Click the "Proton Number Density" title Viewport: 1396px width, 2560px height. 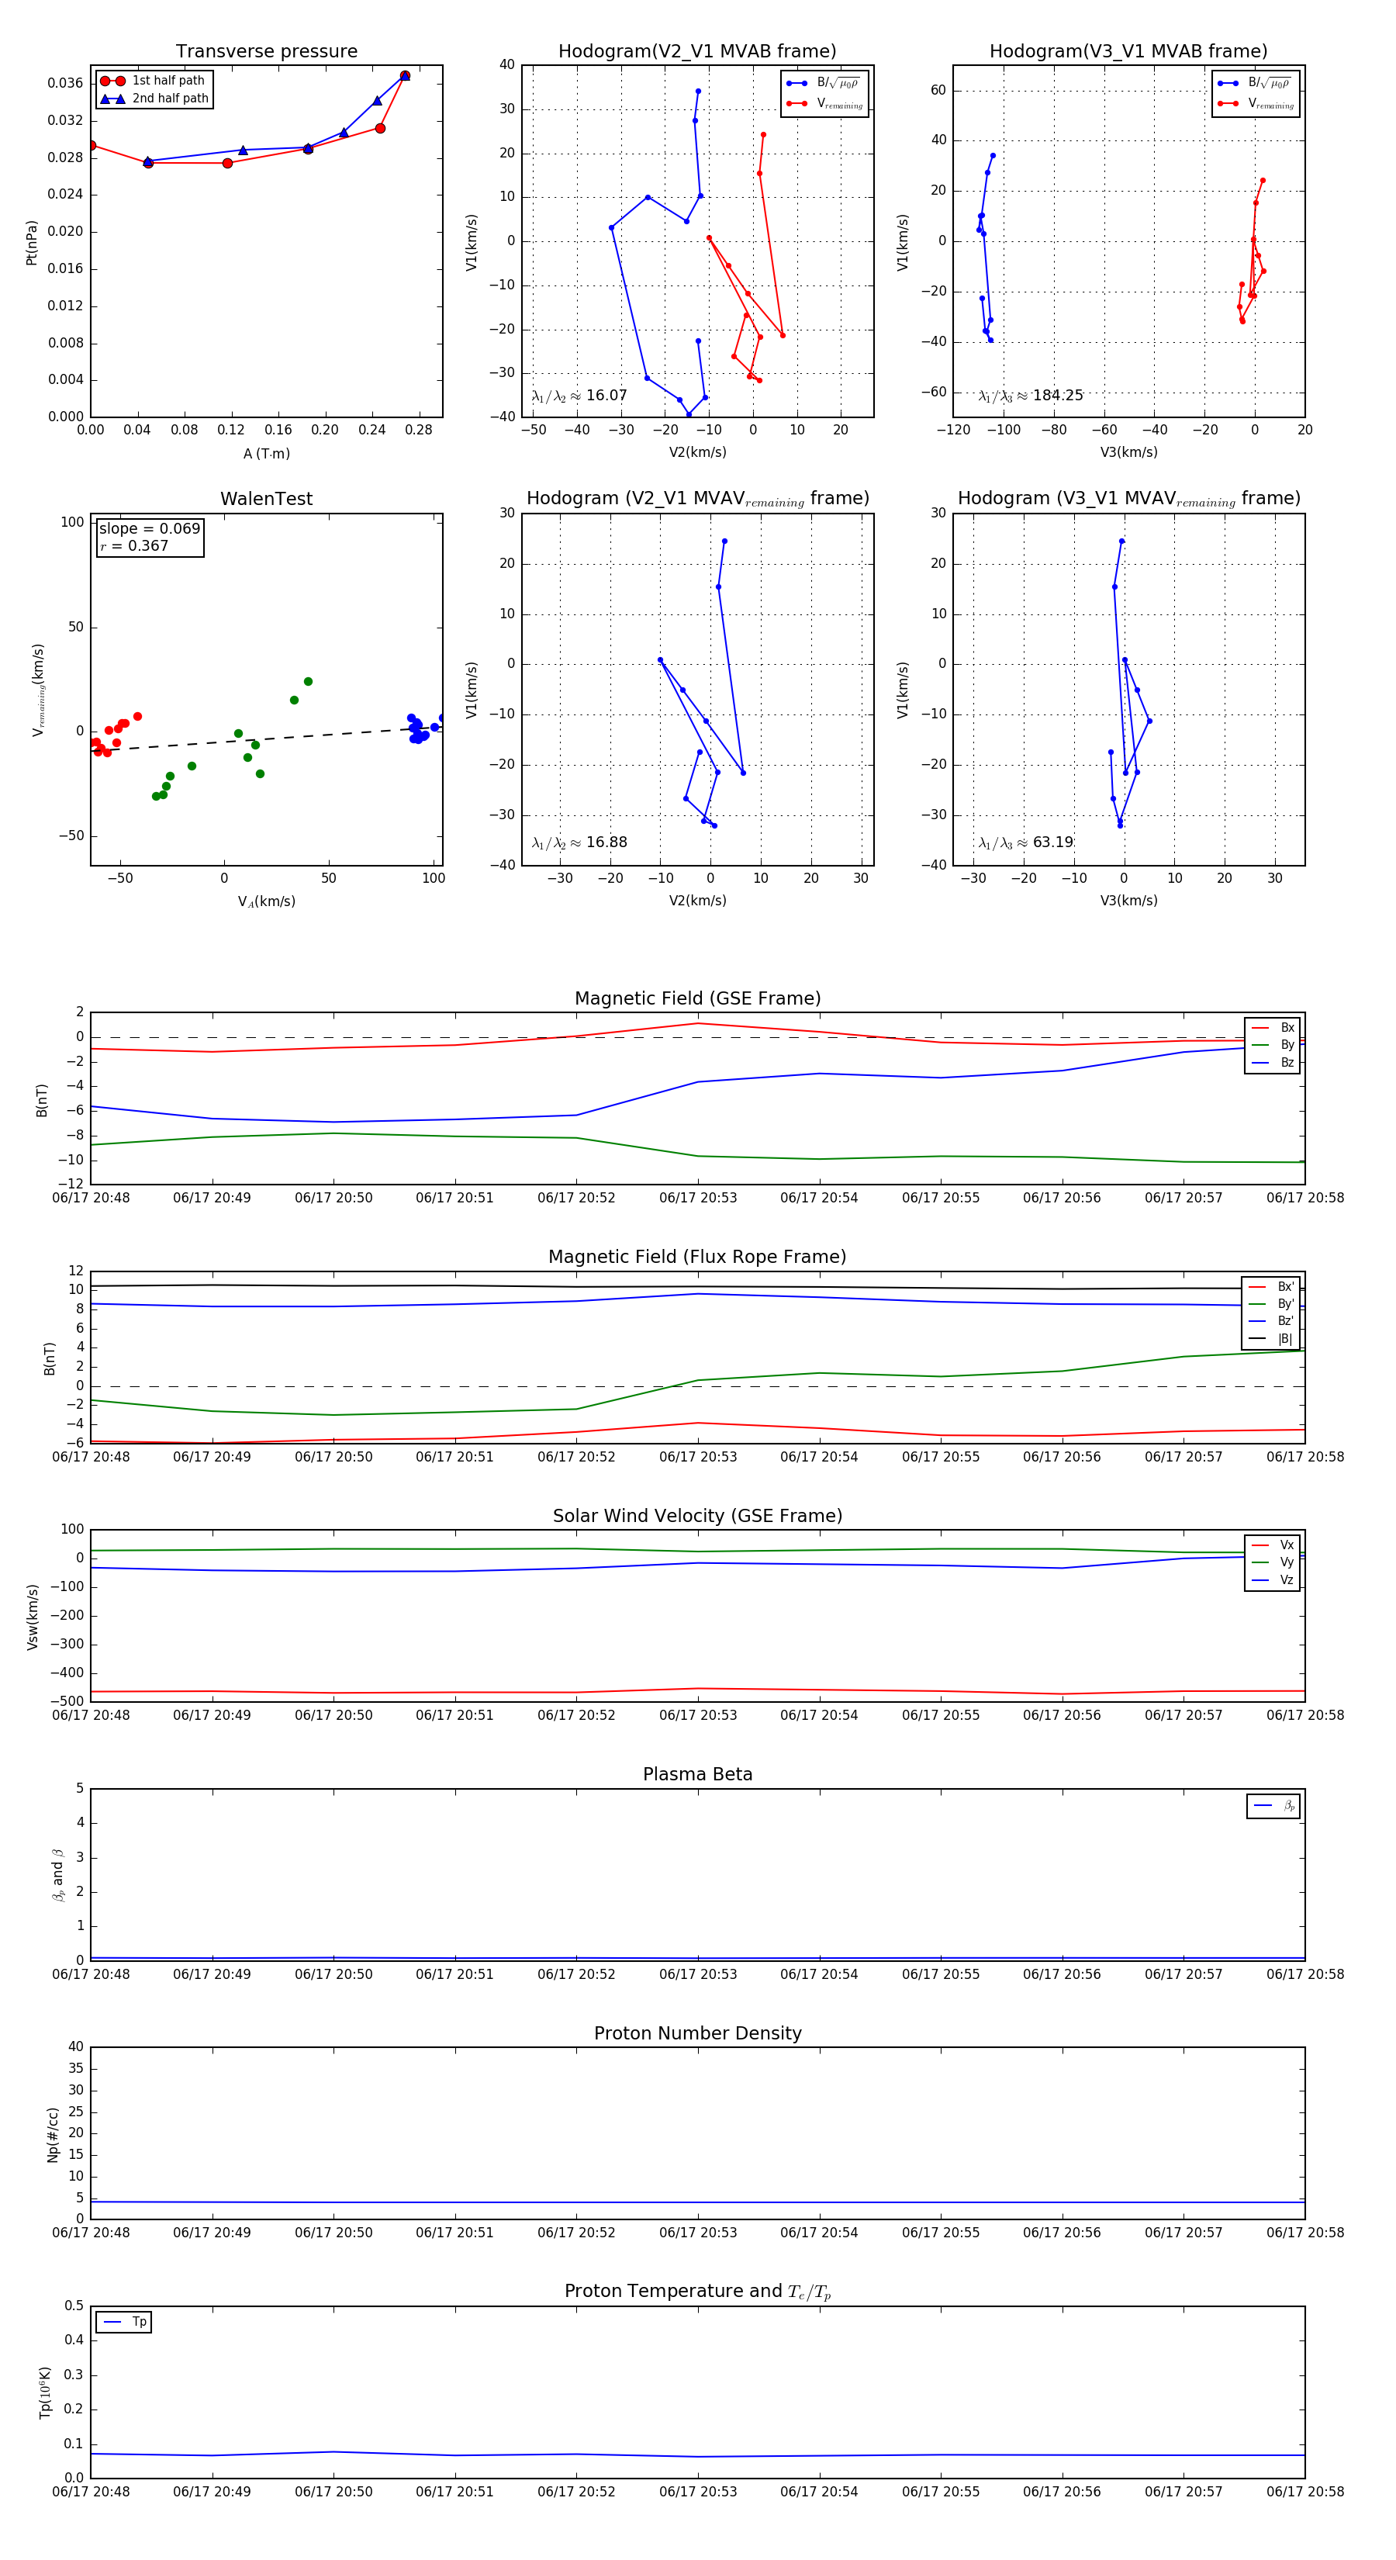697,2033
